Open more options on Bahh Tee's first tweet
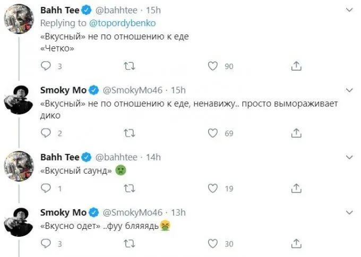The width and height of the screenshot is (361, 257). 349,10
